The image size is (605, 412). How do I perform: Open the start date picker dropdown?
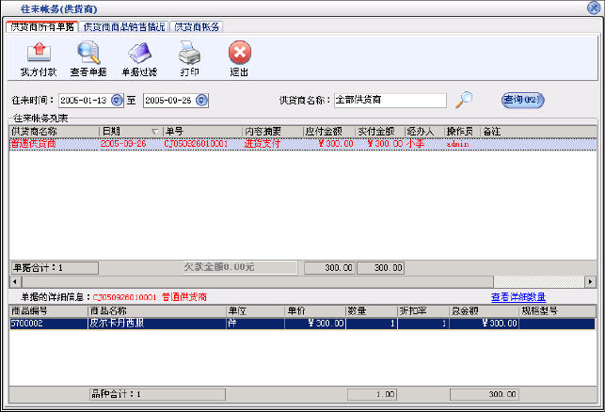pos(117,101)
